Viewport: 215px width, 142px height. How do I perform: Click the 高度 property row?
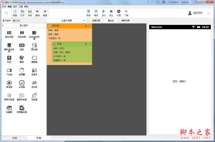(x=69, y=34)
